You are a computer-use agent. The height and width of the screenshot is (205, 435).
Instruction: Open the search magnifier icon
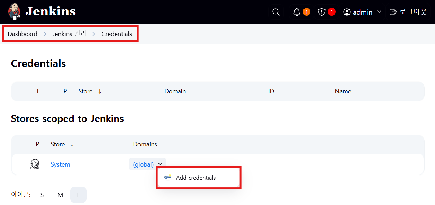(x=276, y=12)
